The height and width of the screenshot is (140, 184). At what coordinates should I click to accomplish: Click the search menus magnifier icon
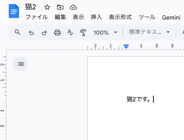click(18, 32)
